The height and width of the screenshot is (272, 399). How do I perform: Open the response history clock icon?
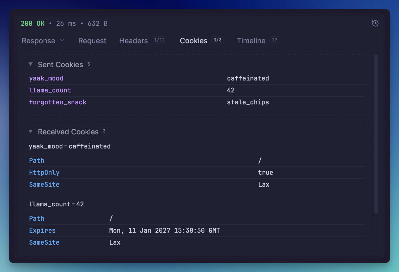coord(375,23)
